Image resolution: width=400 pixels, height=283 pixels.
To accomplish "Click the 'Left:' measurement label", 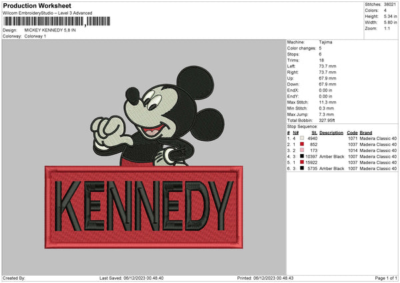I will coord(291,66).
